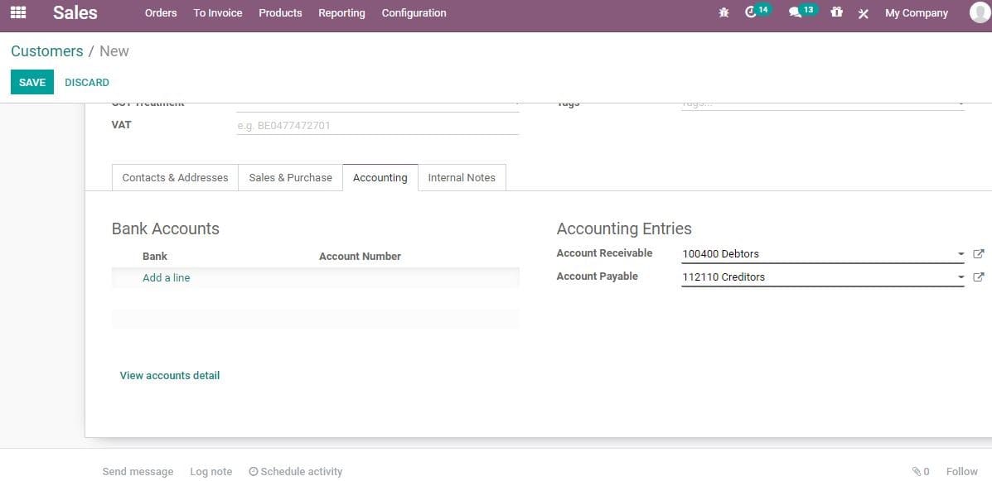
Task: Switch to the Internal Notes tab
Action: click(x=462, y=177)
